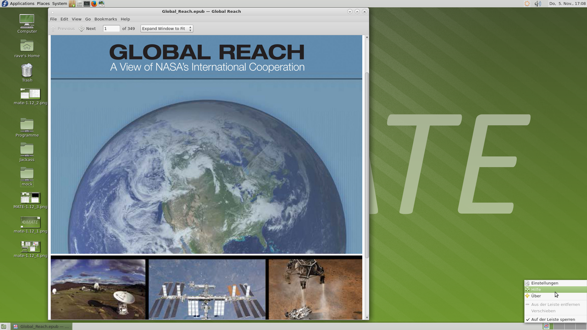
Task: Go to the Next page
Action: point(87,28)
